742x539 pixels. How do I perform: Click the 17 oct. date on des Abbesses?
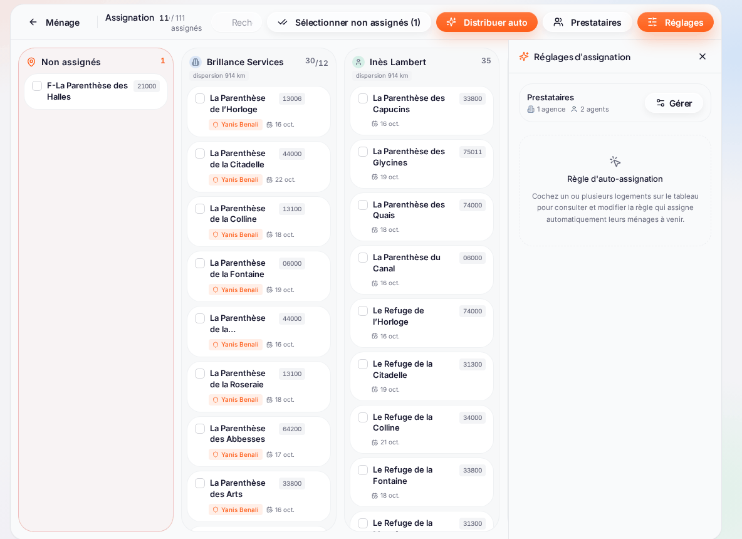click(285, 455)
